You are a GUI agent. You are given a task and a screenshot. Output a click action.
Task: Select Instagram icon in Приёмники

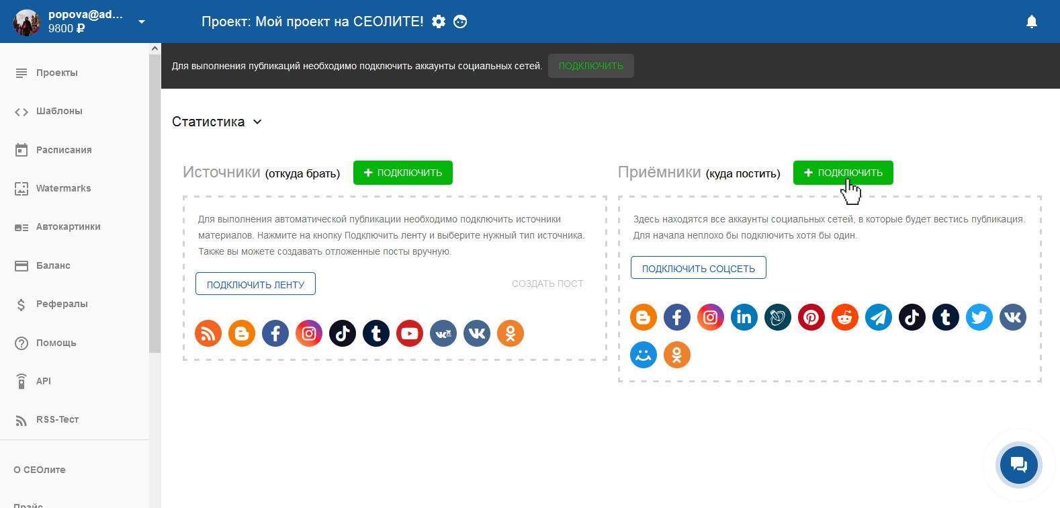coord(711,317)
